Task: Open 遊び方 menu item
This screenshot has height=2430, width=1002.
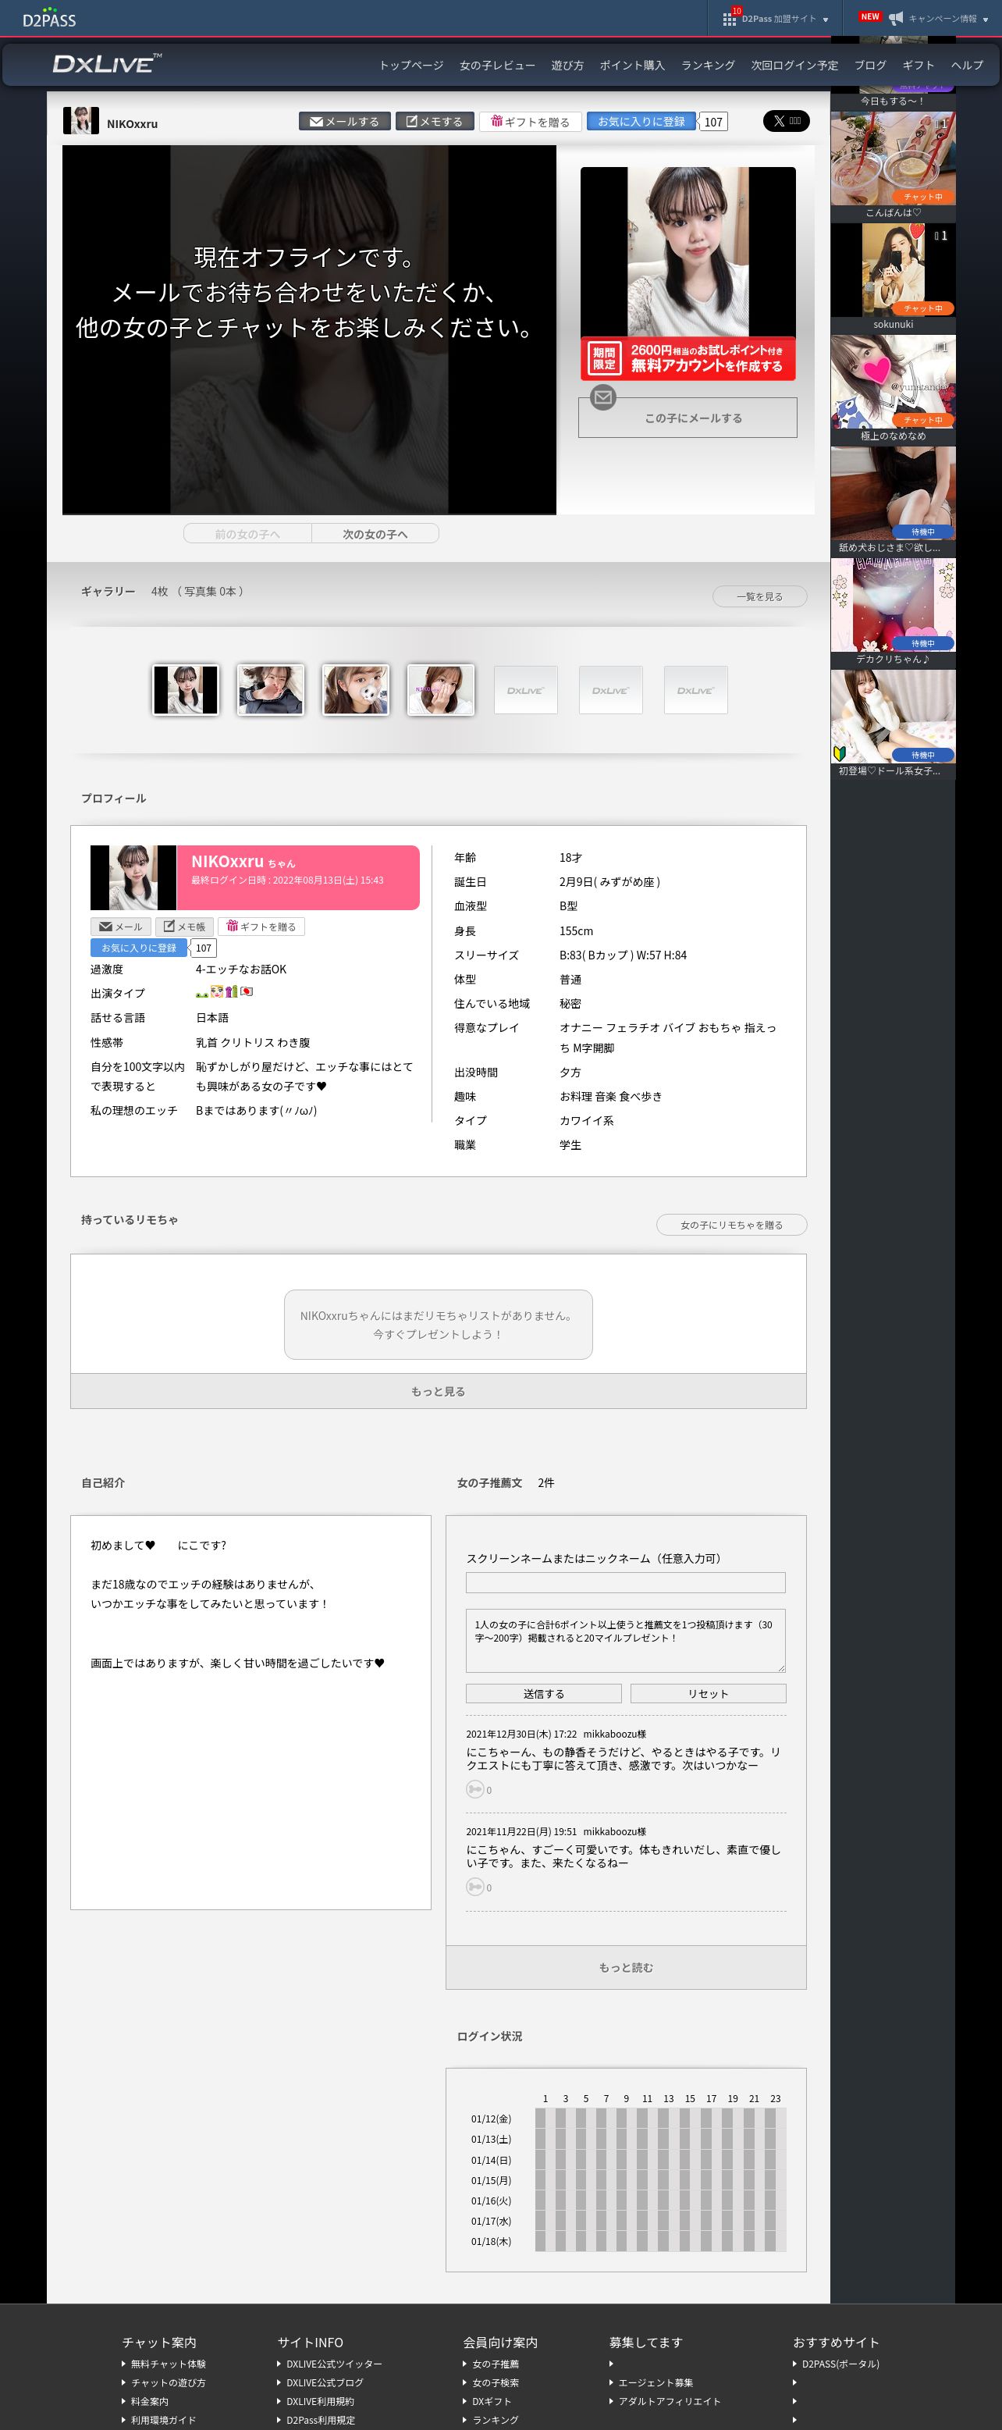Action: (567, 65)
